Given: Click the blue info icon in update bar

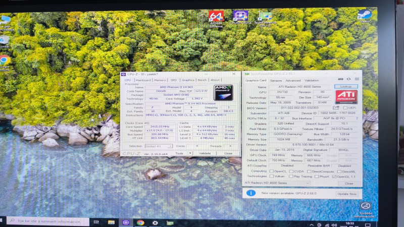Looking at the screenshot, I should click(x=251, y=193).
